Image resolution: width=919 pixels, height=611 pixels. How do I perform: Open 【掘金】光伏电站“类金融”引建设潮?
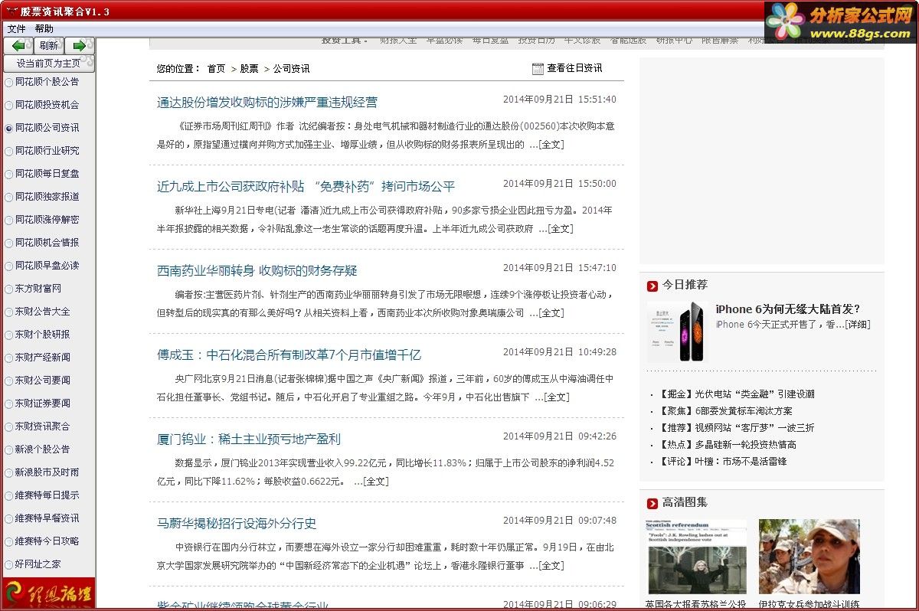tap(736, 394)
